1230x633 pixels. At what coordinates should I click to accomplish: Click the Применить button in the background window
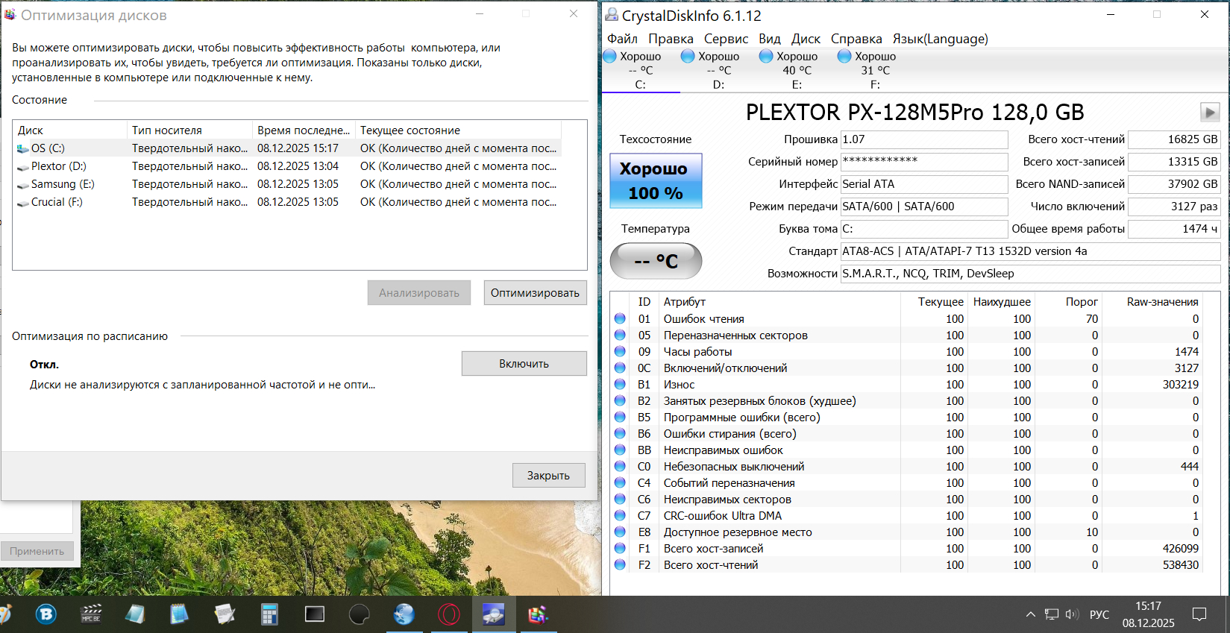pyautogui.click(x=37, y=552)
